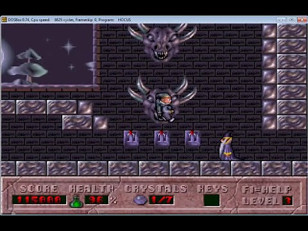Click the F1=HELP label

pyautogui.click(x=267, y=189)
